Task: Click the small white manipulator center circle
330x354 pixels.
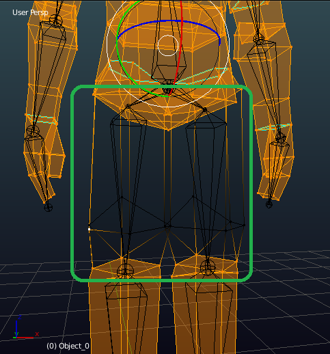Action: click(168, 45)
